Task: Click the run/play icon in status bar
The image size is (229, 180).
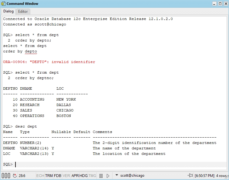Action: [108, 175]
